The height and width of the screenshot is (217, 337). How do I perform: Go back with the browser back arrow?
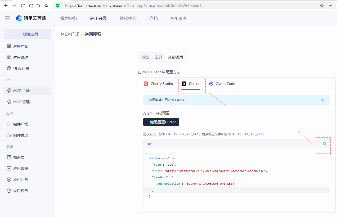pyautogui.click(x=6, y=6)
